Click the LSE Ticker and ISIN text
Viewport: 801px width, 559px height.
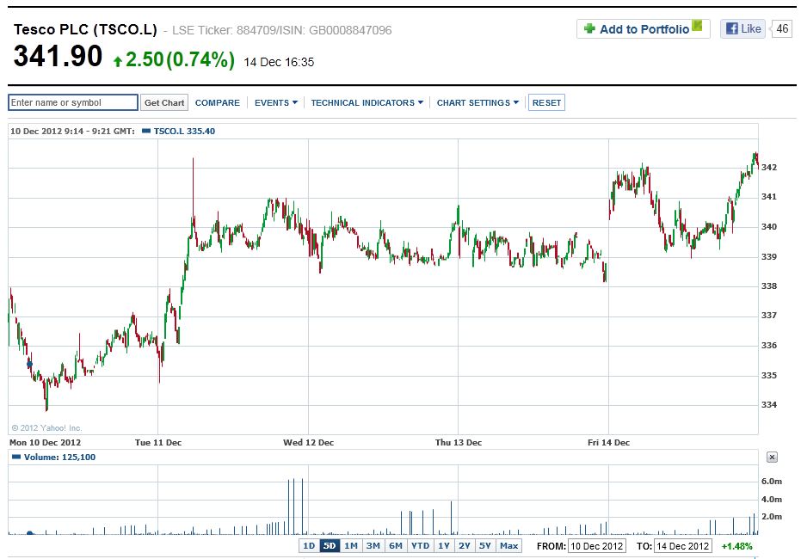click(282, 30)
